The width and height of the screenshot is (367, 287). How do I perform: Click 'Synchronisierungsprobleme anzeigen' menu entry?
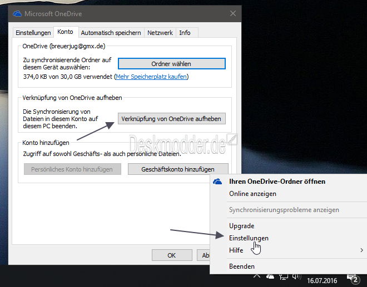(x=284, y=210)
